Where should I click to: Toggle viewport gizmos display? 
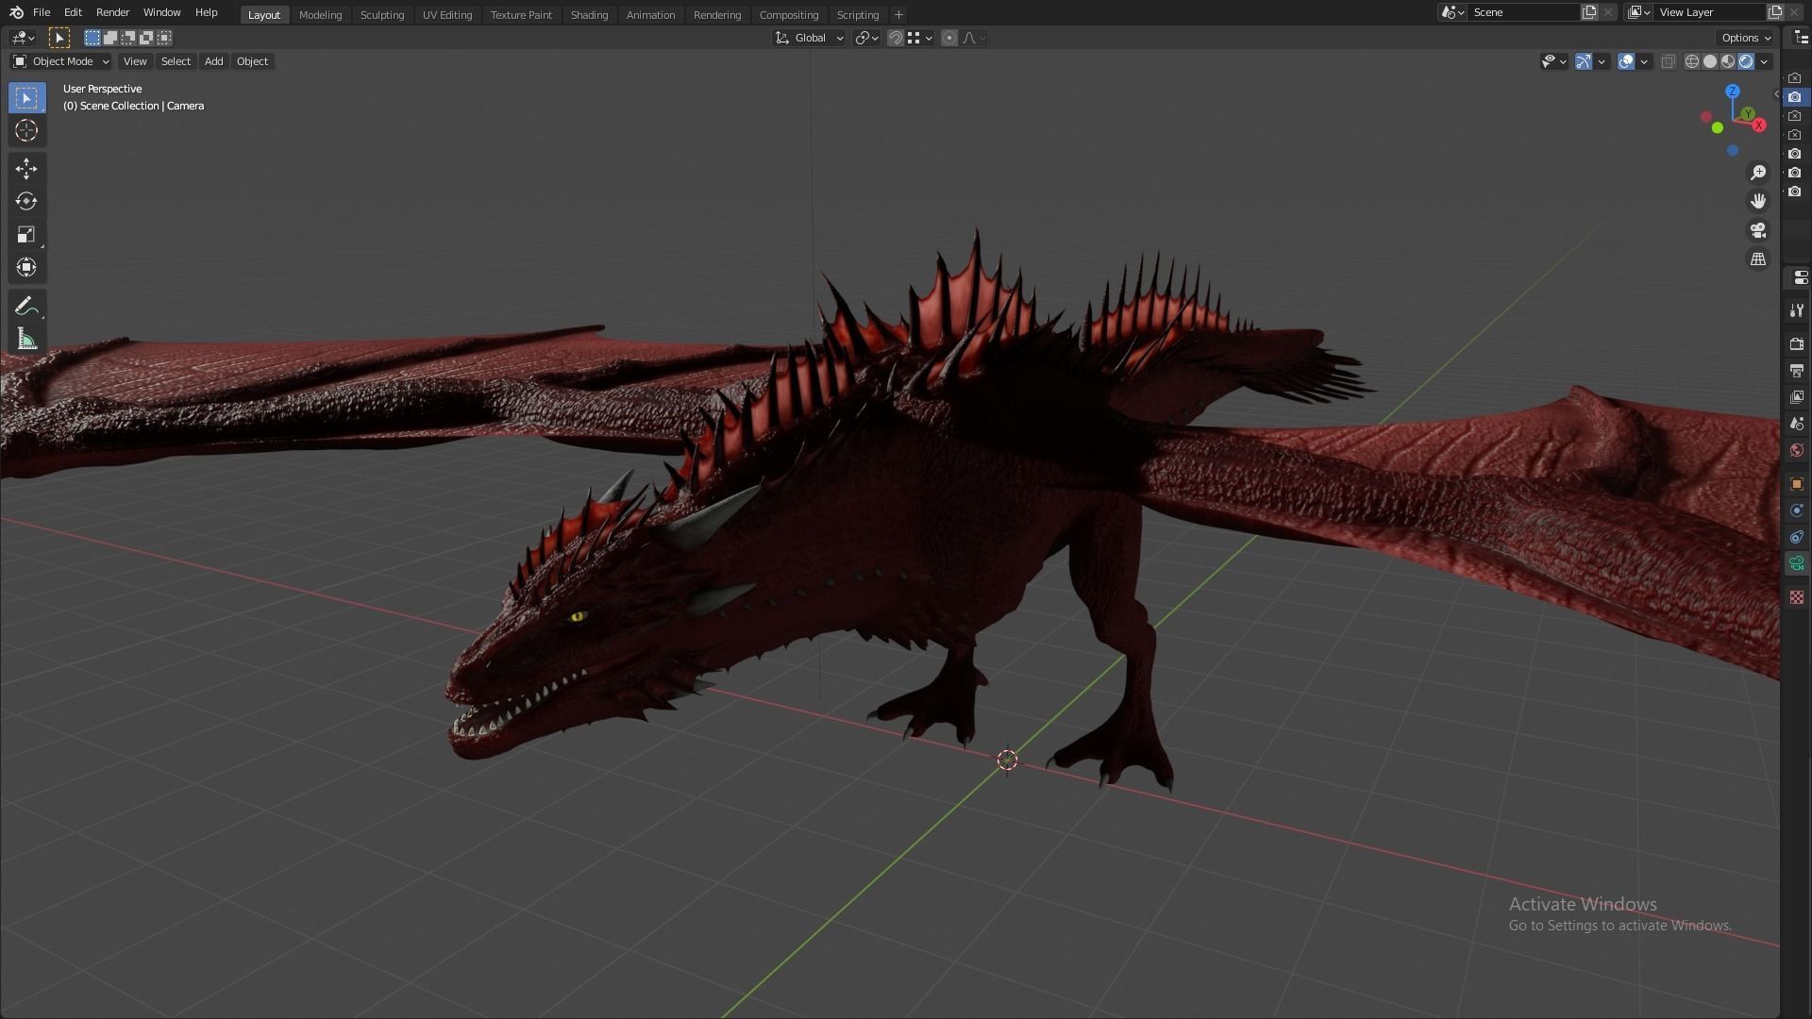[1584, 61]
